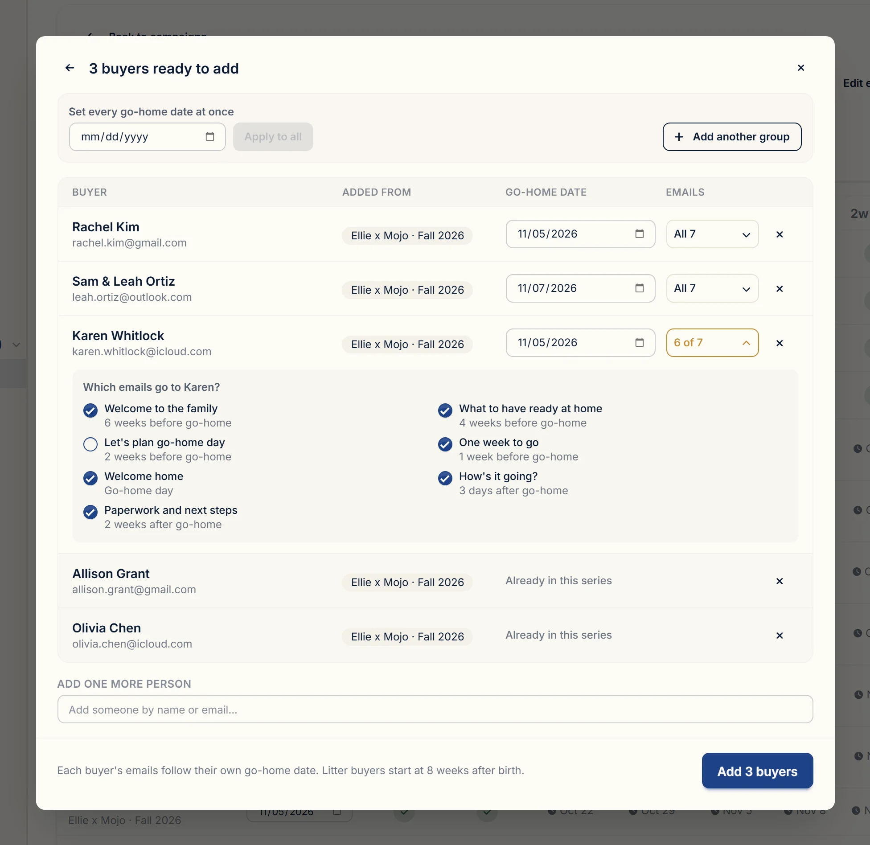Viewport: 870px width, 845px height.
Task: Remove Karen Whitlock from the list
Action: tap(780, 343)
